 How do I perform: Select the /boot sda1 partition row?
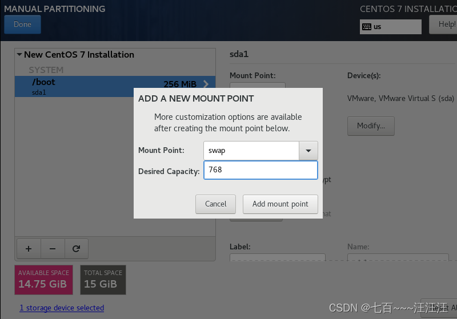115,86
